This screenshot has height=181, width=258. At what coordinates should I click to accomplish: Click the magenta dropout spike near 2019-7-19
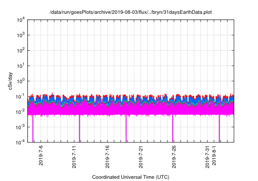point(126,128)
